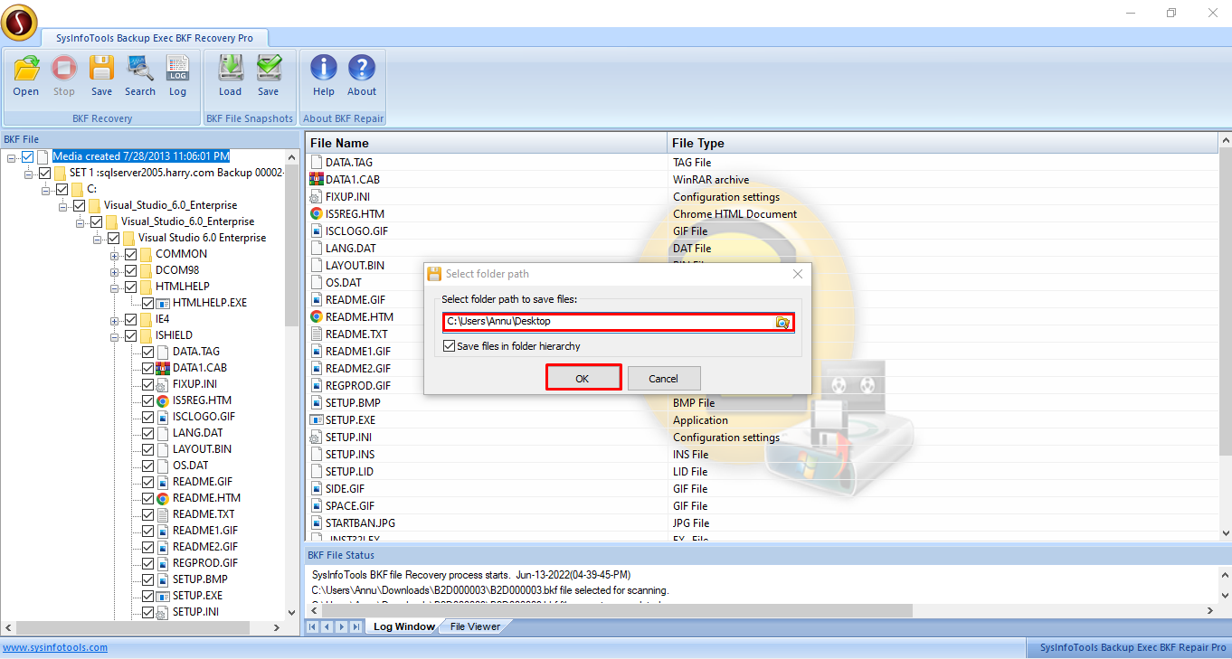Click the STARTBAN.JPG icon in the file list
The width and height of the screenshot is (1232, 659).
click(317, 523)
